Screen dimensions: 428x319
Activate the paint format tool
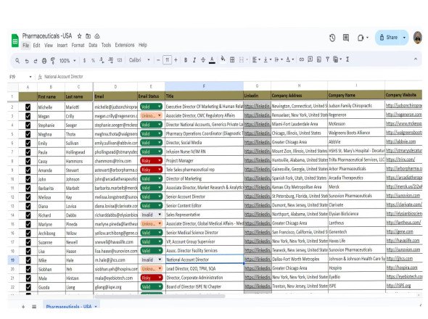pos(53,61)
